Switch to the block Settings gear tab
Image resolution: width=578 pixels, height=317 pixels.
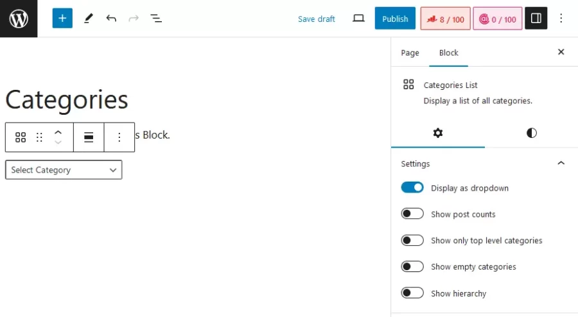(438, 133)
